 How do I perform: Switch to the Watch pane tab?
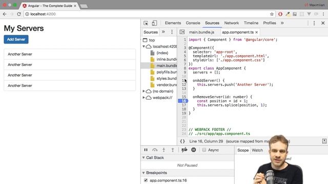(x=257, y=150)
